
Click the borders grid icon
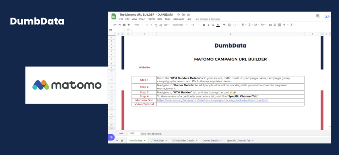click(x=229, y=25)
